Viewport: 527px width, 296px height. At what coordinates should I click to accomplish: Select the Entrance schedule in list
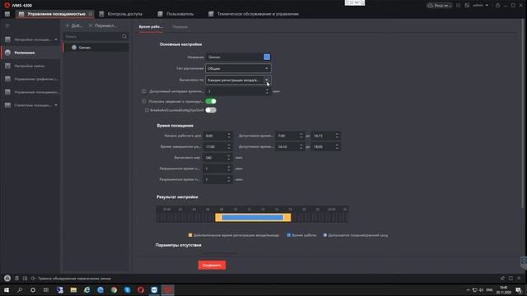coord(96,48)
